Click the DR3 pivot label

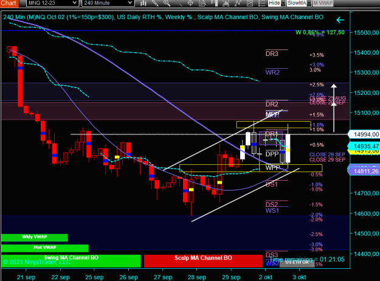tap(272, 54)
